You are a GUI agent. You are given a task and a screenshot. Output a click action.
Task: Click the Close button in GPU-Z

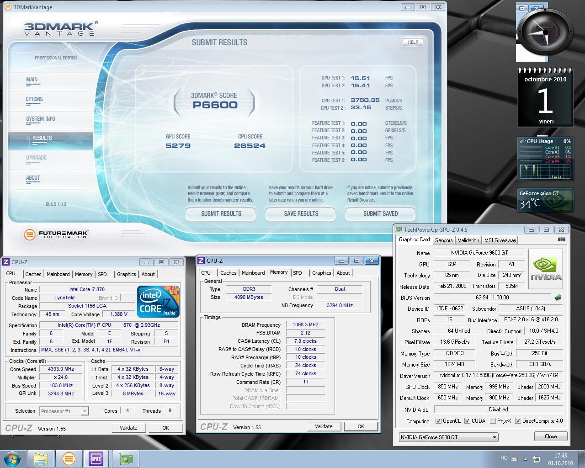(551, 436)
